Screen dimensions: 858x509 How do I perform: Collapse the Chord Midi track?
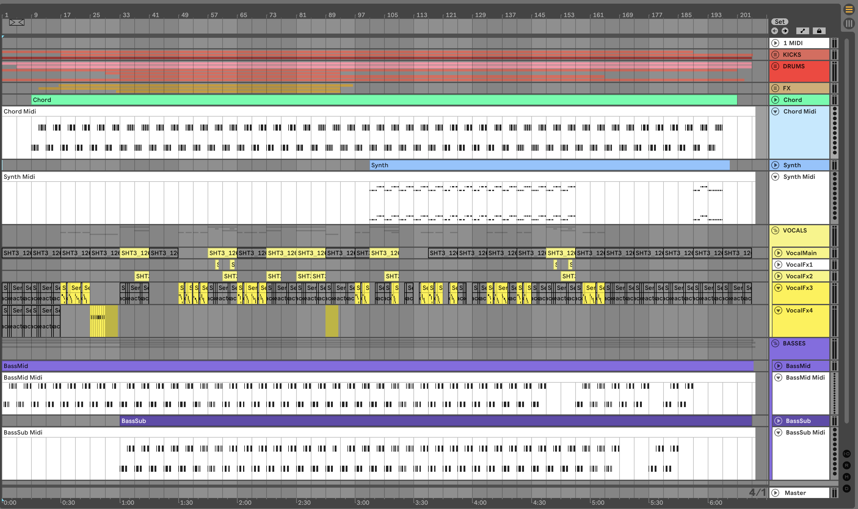775,111
